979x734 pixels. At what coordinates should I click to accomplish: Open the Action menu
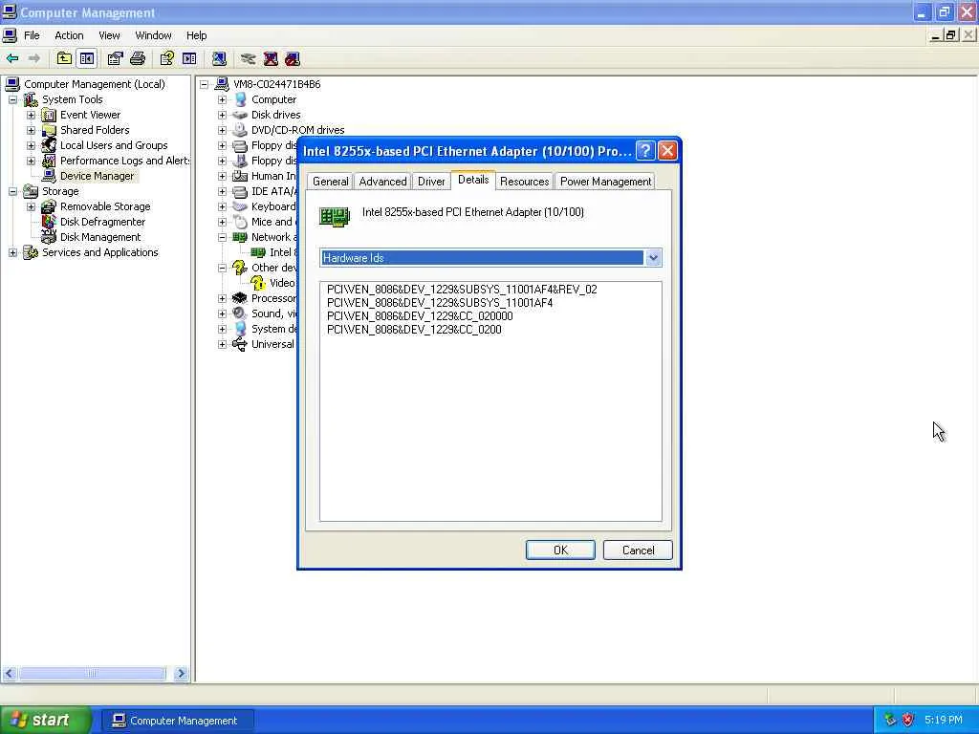click(x=69, y=35)
